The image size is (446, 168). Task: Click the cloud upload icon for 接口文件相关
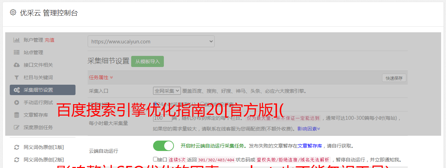click(16, 65)
